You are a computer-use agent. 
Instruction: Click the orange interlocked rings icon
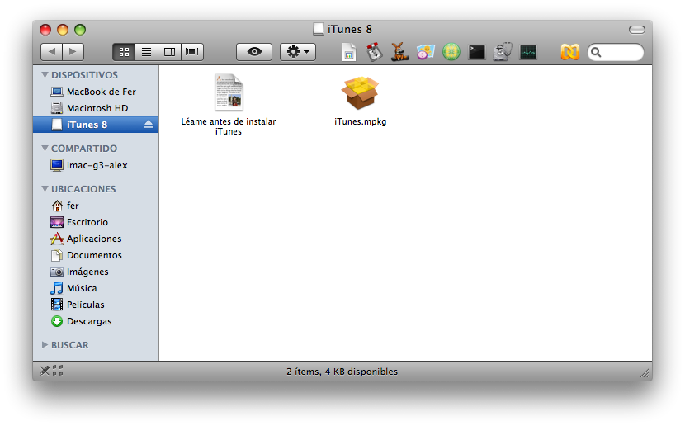[x=570, y=52]
